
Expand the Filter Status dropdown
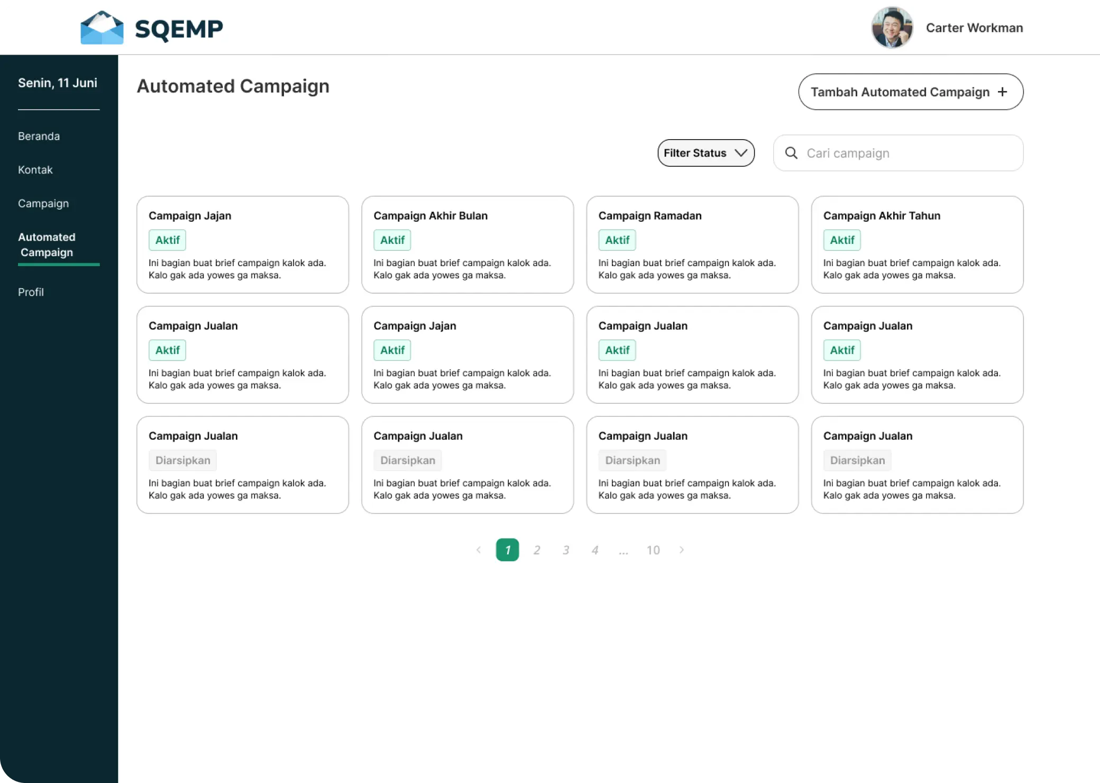pos(706,153)
